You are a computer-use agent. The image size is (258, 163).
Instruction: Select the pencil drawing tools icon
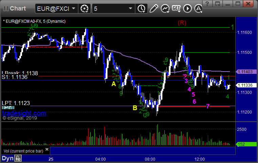(x=154, y=8)
